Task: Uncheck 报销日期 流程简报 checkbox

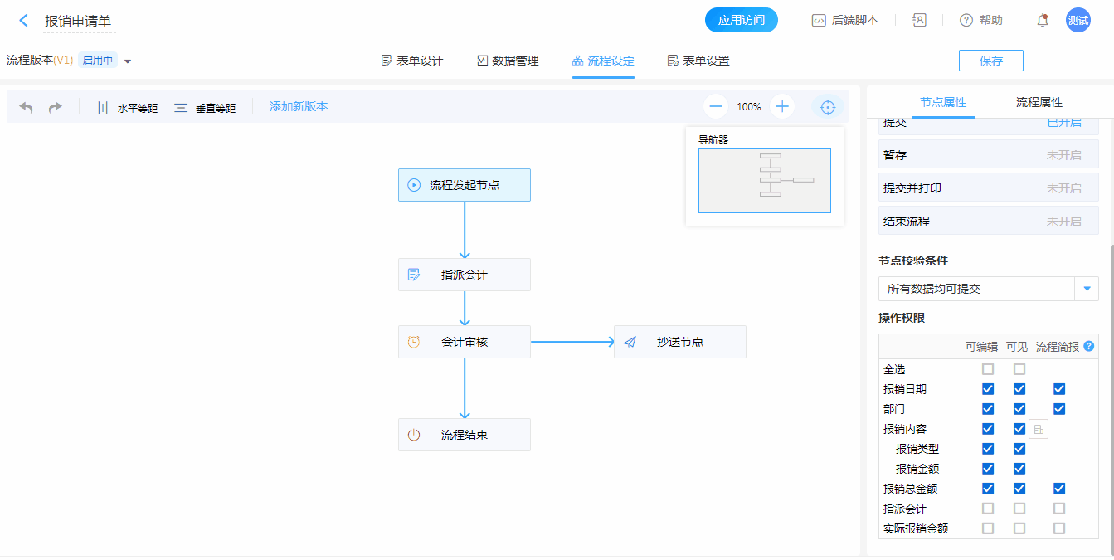Action: [x=1059, y=389]
